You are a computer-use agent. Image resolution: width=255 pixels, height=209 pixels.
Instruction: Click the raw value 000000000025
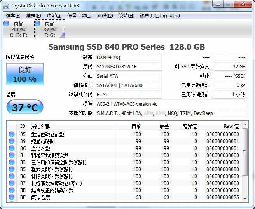tap(223, 197)
